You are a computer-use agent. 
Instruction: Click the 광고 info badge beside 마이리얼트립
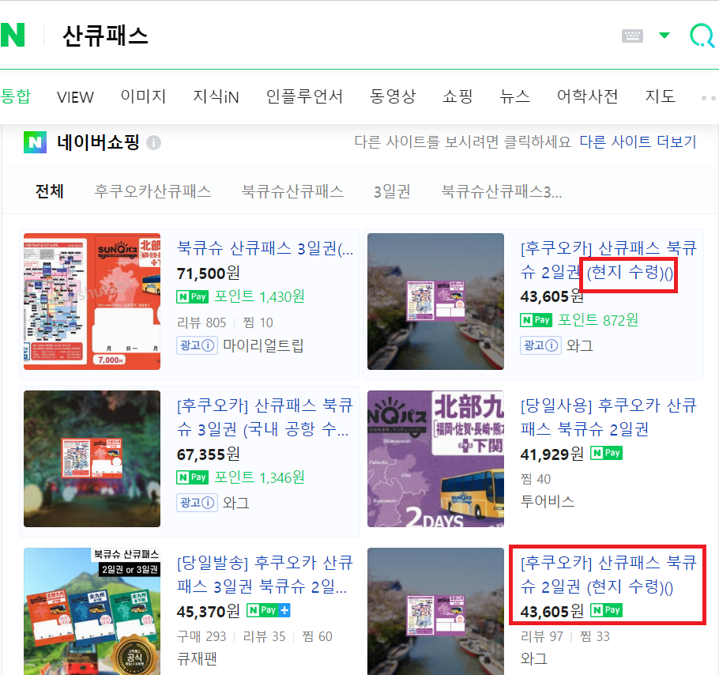[x=198, y=345]
